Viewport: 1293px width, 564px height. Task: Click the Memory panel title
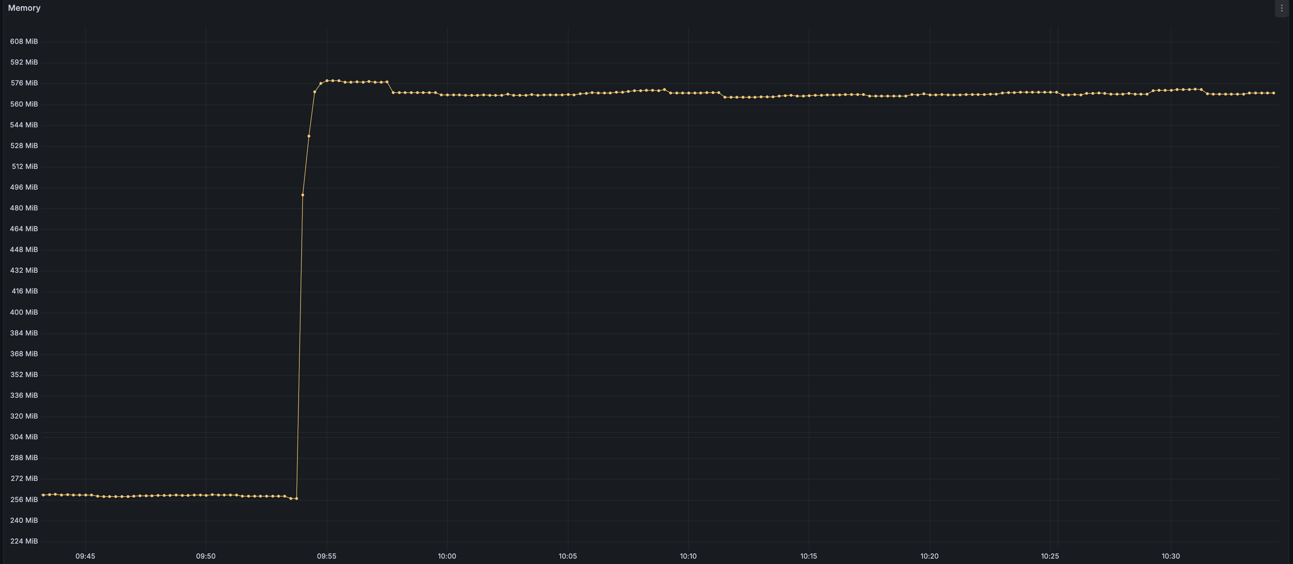[24, 8]
